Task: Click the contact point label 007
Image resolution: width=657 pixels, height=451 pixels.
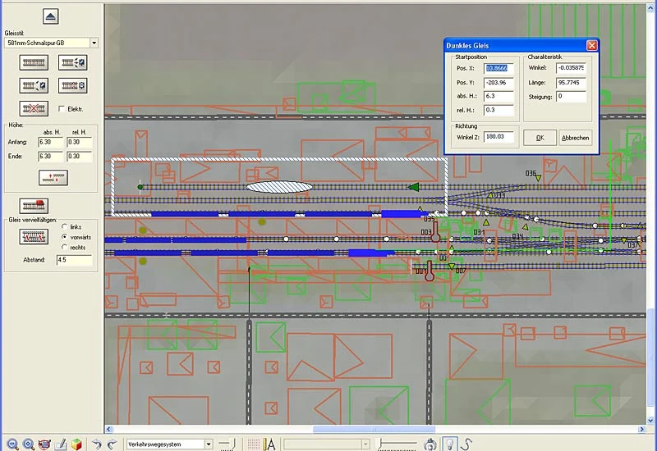Action: click(x=461, y=271)
